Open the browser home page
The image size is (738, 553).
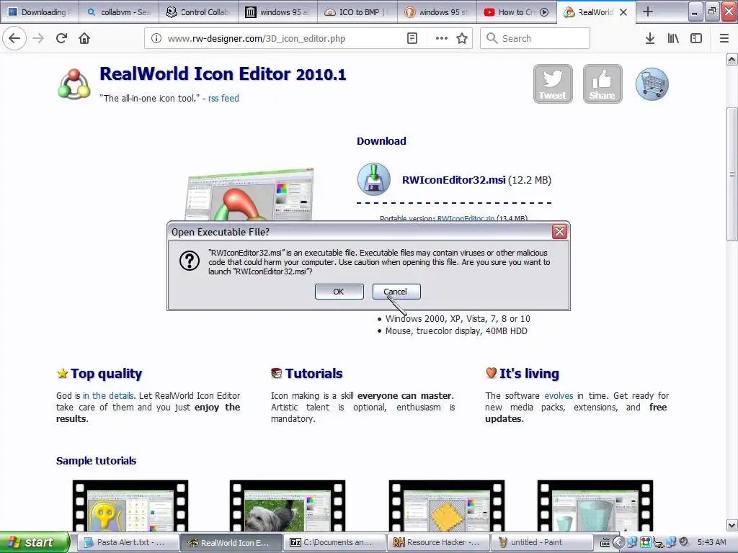(x=84, y=38)
